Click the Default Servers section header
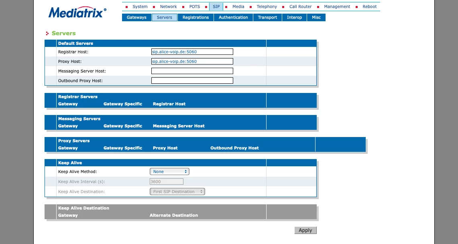Viewport: 458px width, 244px height. [75, 43]
